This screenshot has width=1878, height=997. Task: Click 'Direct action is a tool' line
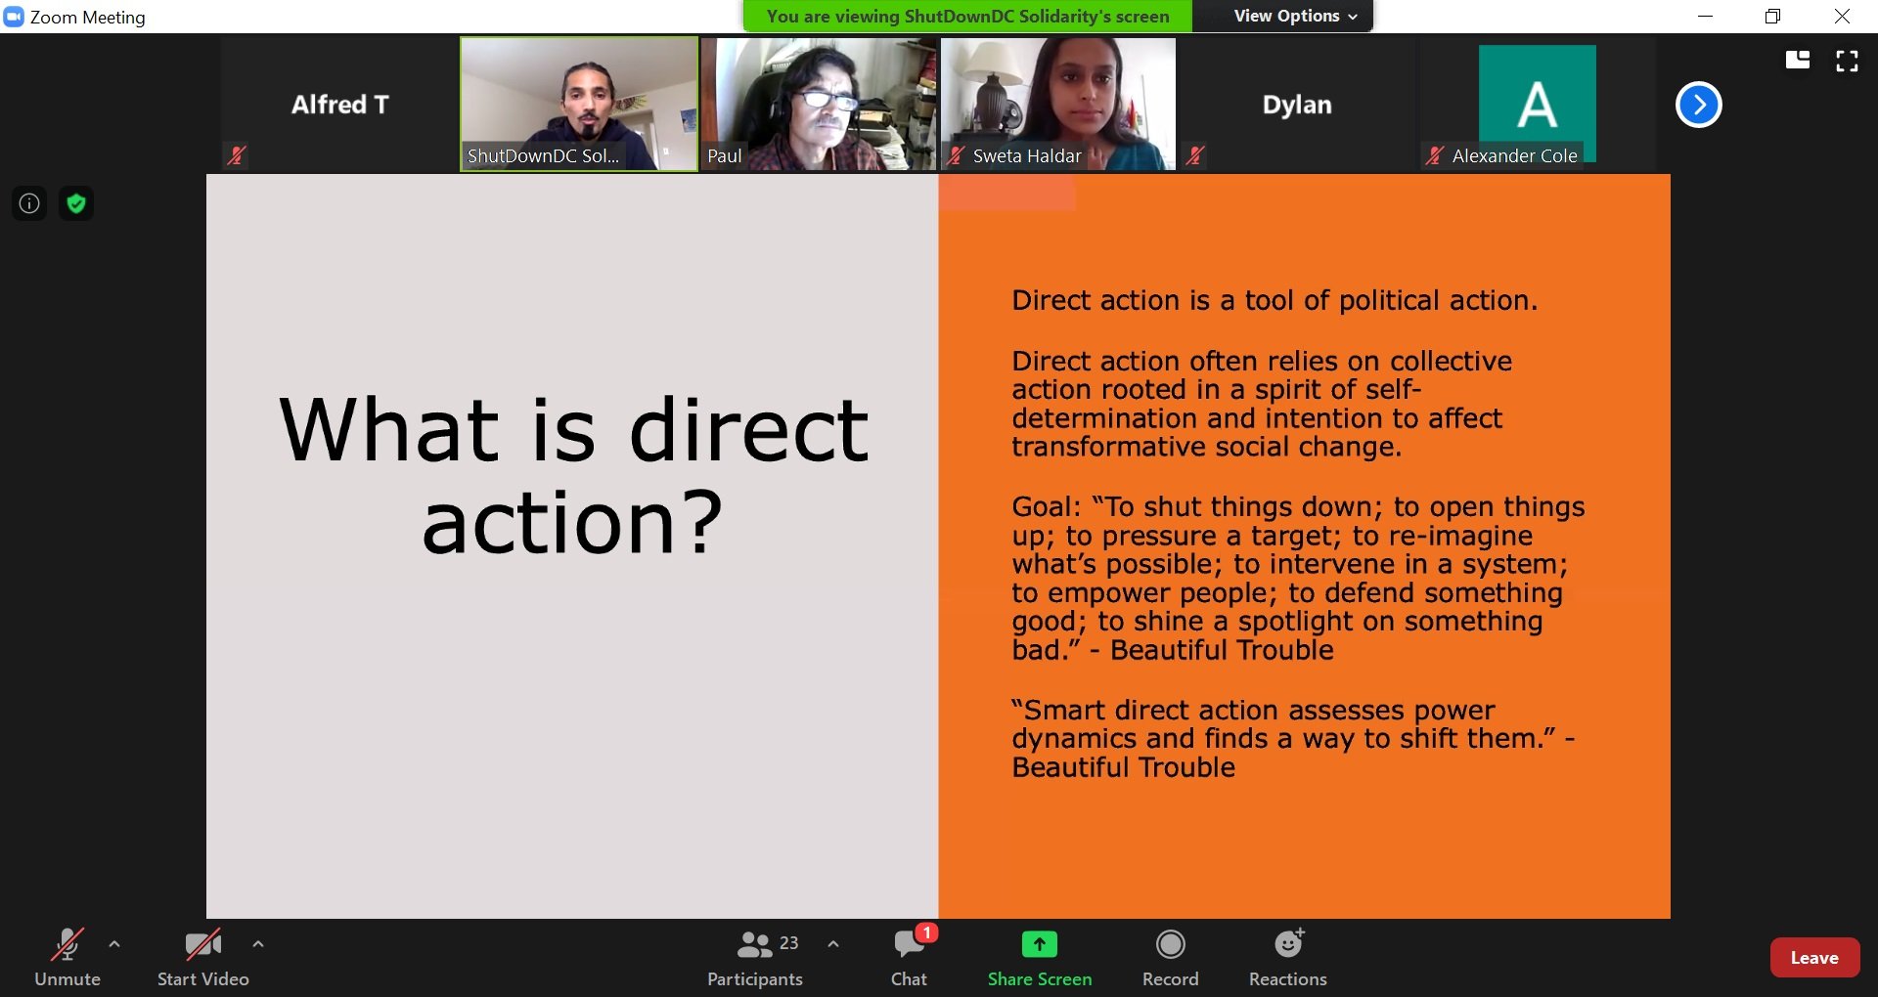click(1274, 300)
